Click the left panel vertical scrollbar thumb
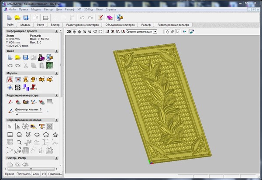 pyautogui.click(x=61, y=64)
